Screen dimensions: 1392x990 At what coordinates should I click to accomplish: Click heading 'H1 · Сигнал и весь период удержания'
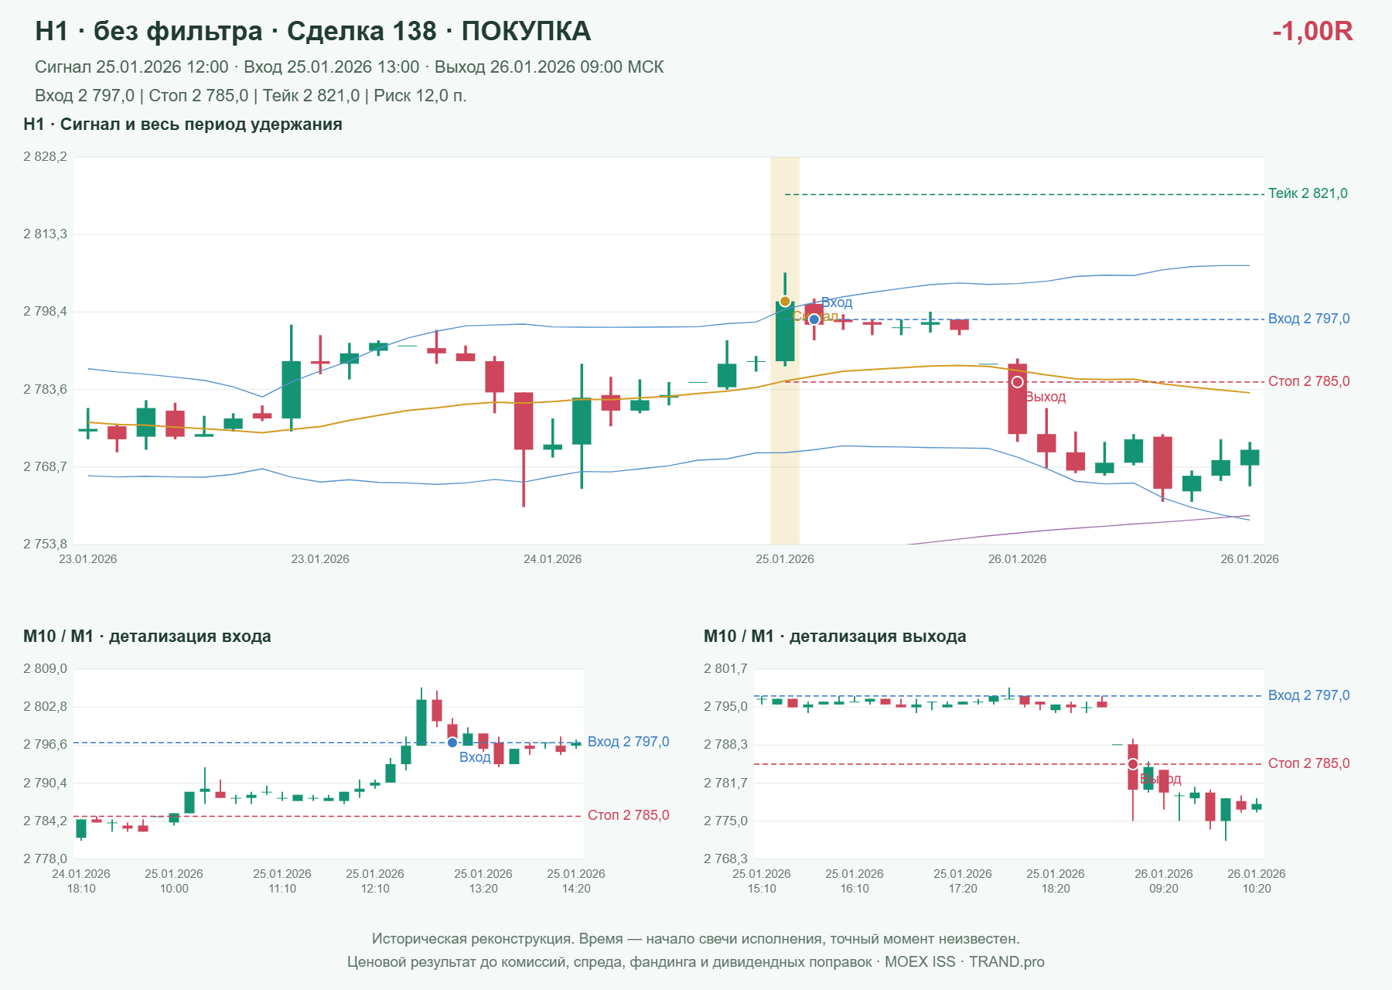183,125
